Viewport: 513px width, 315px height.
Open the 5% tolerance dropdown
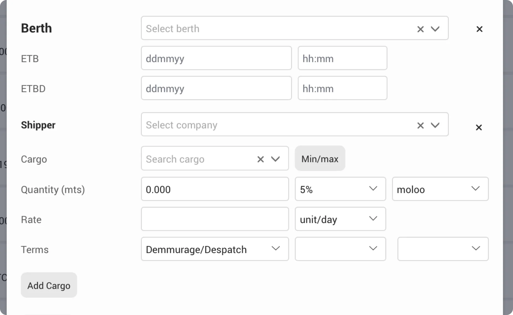[x=340, y=189]
